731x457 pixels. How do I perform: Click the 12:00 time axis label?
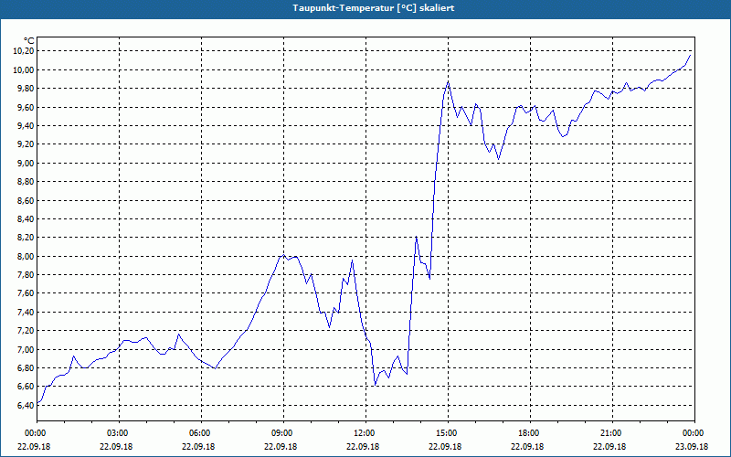[x=365, y=433]
